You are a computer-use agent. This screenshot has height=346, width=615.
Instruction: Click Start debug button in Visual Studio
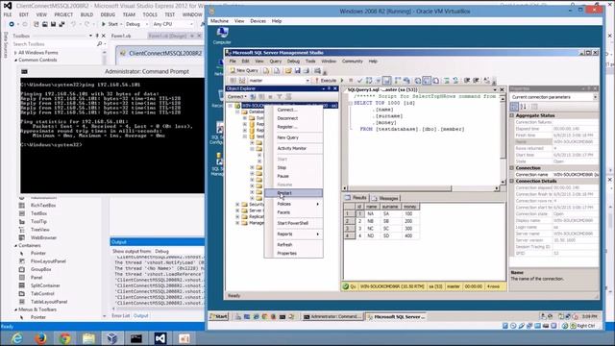(x=110, y=24)
